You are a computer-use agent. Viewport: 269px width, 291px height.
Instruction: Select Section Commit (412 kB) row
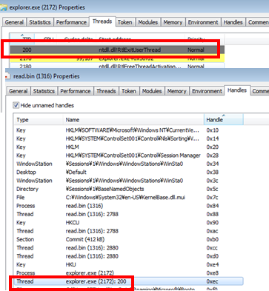point(128,239)
